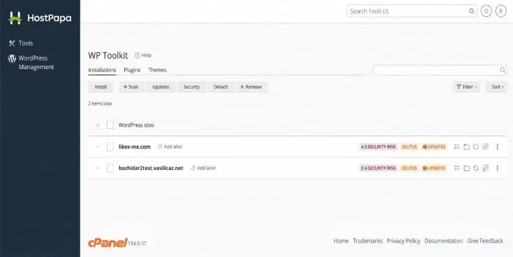
Task: Click SSL/TLS badge for bozhidar2test.vasilicaz.net
Action: pos(409,169)
